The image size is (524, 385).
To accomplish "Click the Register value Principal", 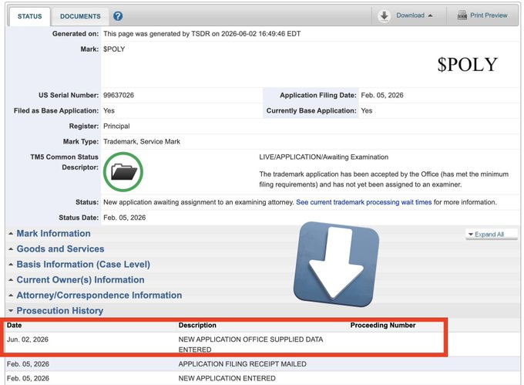I will coord(116,126).
